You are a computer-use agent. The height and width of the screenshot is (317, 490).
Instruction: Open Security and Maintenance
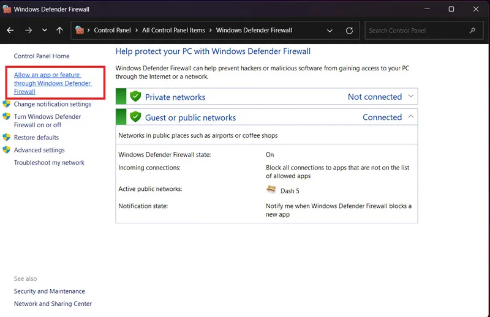[x=50, y=291]
